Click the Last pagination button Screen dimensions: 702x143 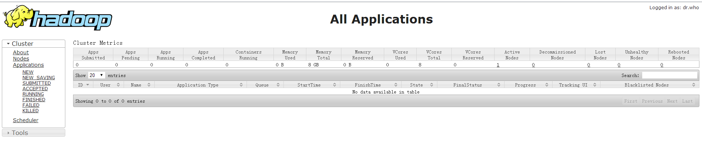[x=687, y=101]
